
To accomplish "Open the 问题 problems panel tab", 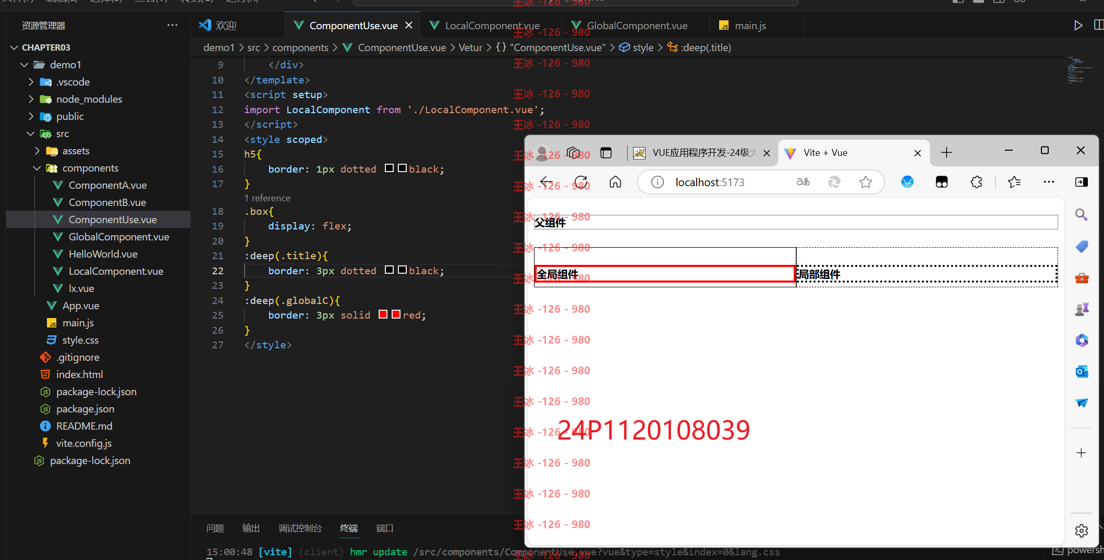I will coord(215,528).
